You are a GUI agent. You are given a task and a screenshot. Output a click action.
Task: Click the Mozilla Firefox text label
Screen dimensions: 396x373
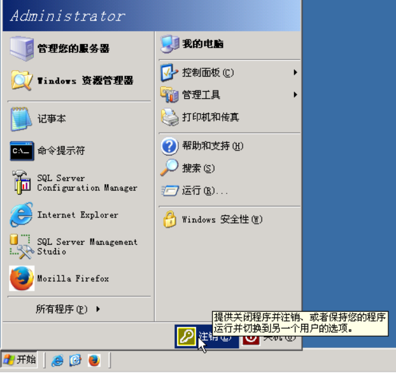(x=73, y=279)
